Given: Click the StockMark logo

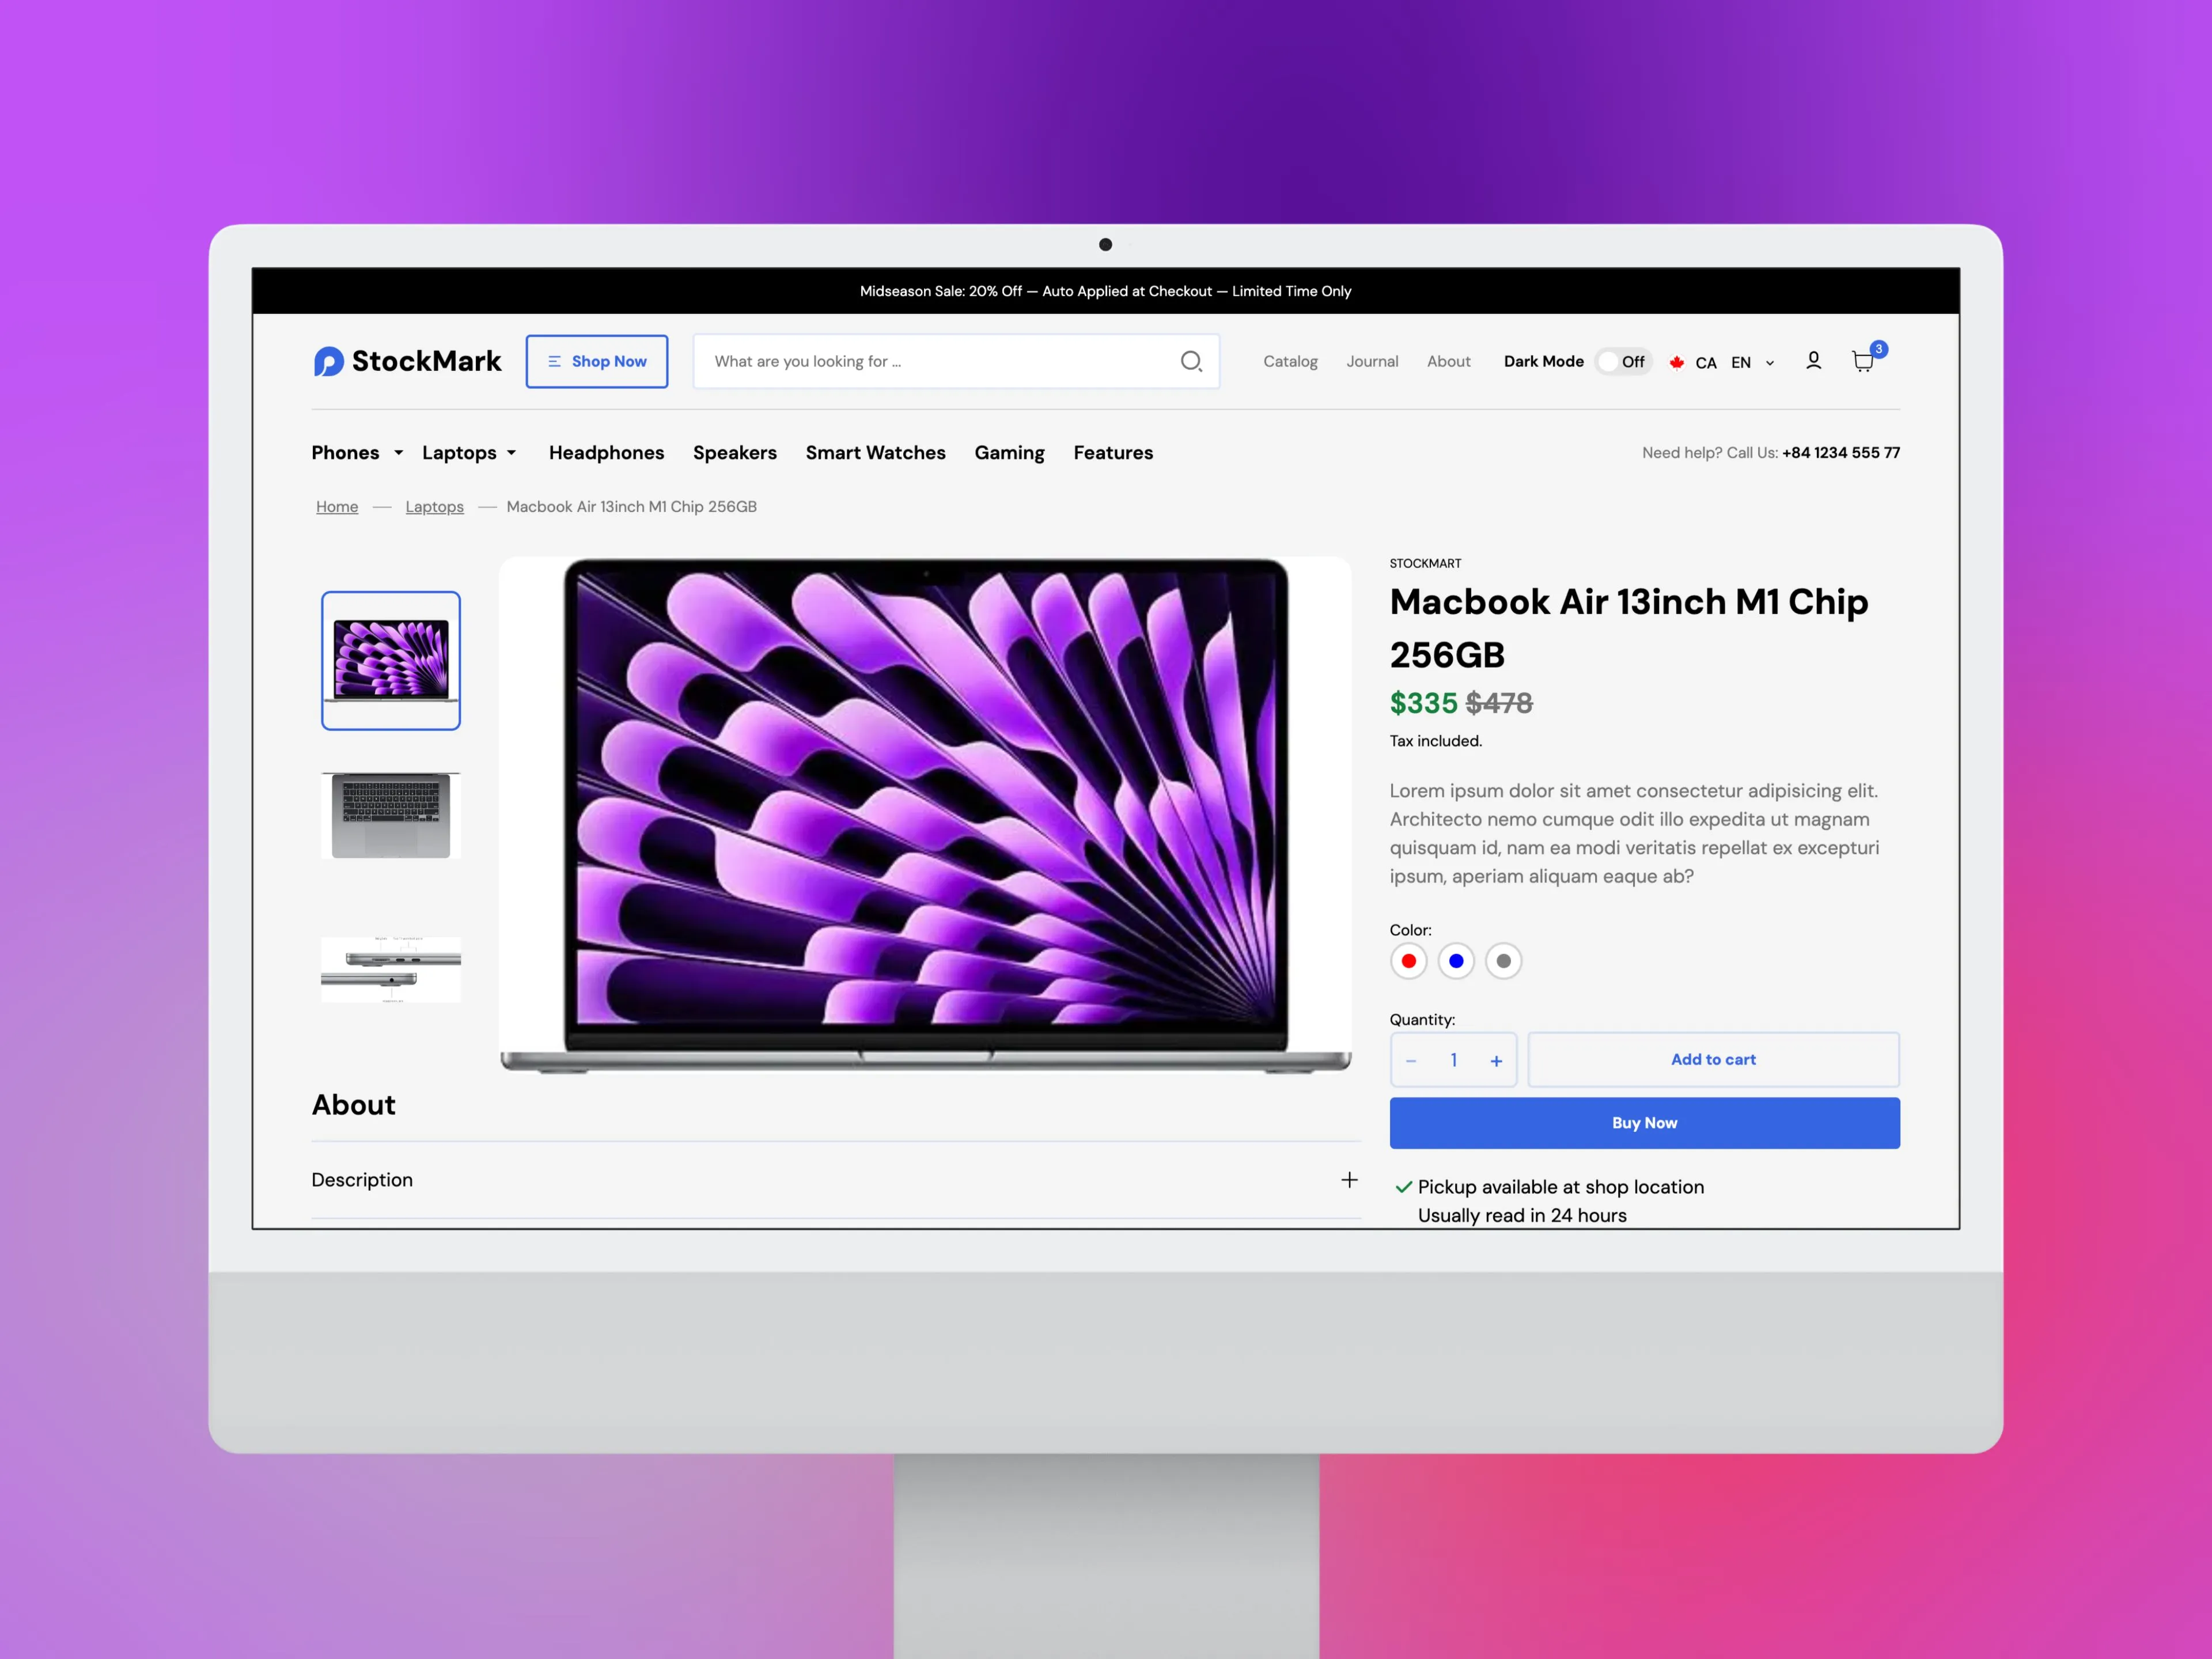Looking at the screenshot, I should (407, 361).
